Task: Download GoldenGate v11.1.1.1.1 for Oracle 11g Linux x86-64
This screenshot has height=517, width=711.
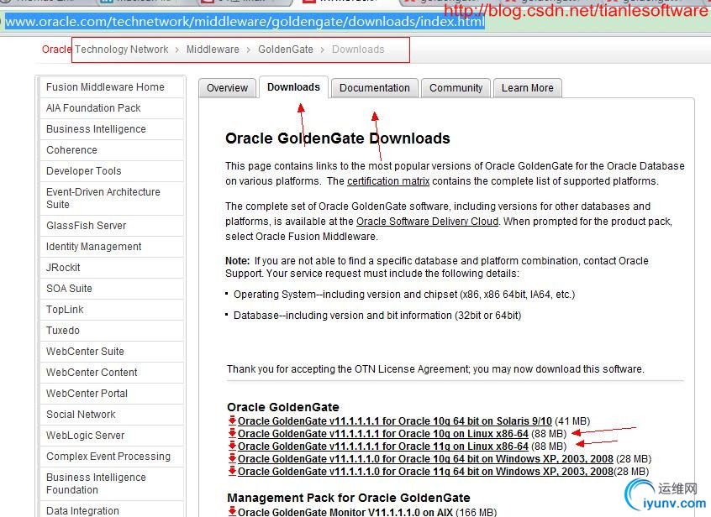Action: click(383, 446)
